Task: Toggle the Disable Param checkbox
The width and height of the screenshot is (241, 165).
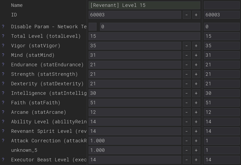Action: pos(93,27)
